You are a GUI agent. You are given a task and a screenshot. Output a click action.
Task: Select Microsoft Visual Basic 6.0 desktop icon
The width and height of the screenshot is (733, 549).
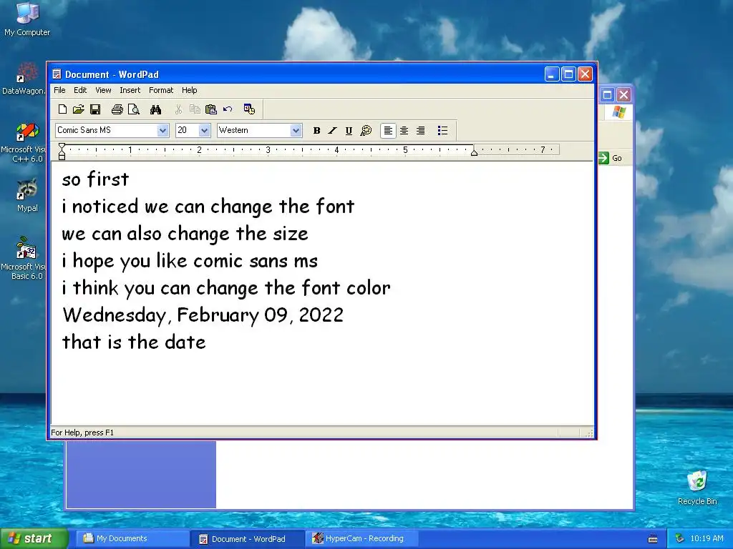24,258
